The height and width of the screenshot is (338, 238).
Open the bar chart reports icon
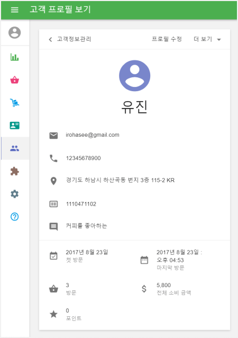point(15,57)
